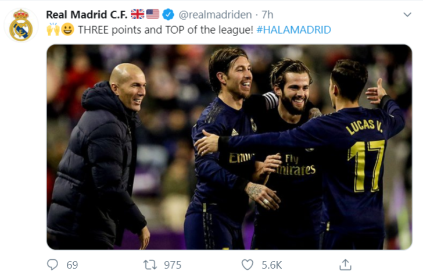Open the @realmadriden handle link
This screenshot has width=423, height=275.
click(215, 15)
